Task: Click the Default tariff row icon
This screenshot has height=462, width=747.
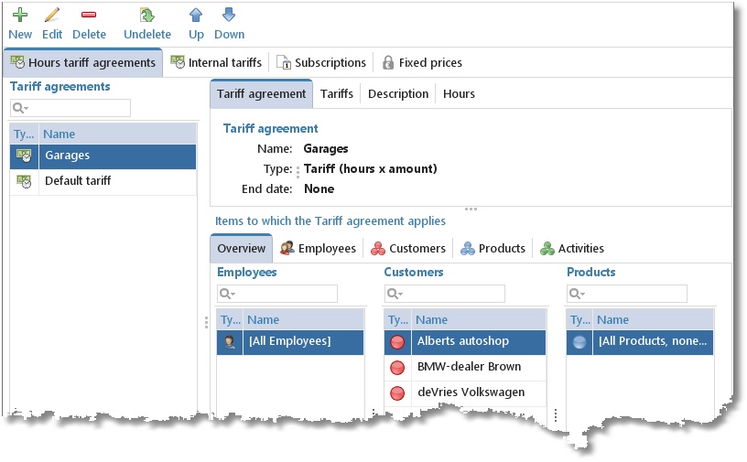Action: tap(24, 181)
